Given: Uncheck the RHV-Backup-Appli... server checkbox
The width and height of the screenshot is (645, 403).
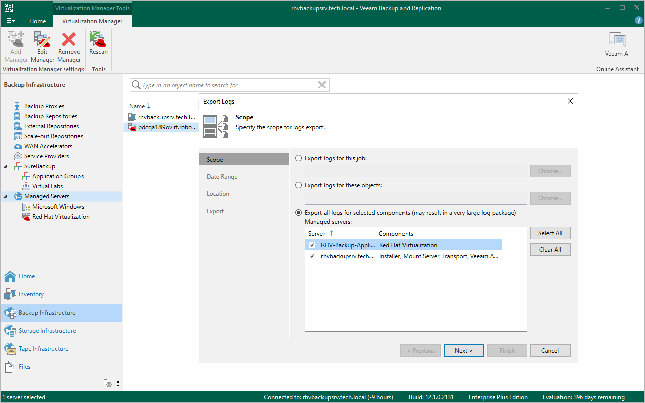Looking at the screenshot, I should [x=312, y=245].
